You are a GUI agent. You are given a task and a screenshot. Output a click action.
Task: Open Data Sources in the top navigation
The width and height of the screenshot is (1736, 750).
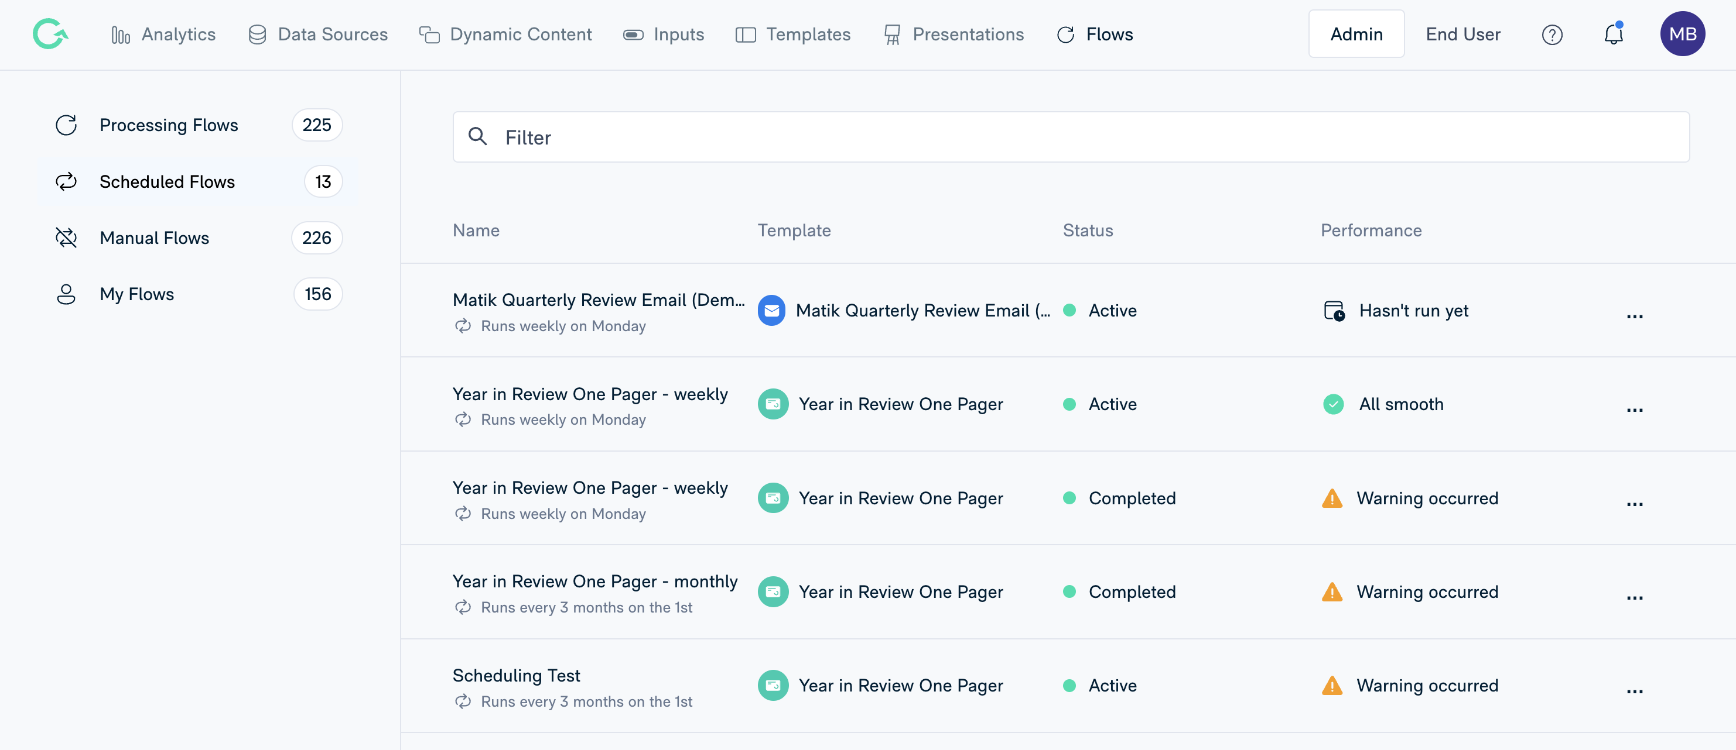(317, 35)
